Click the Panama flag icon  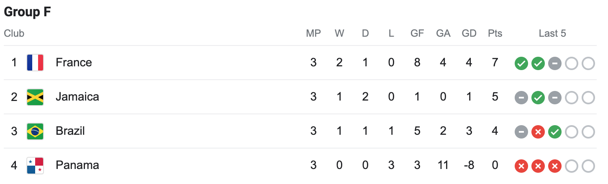pos(35,165)
